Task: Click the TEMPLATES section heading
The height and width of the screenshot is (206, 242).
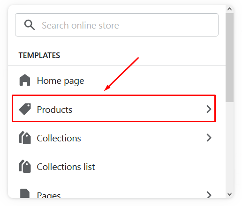Action: (39, 55)
